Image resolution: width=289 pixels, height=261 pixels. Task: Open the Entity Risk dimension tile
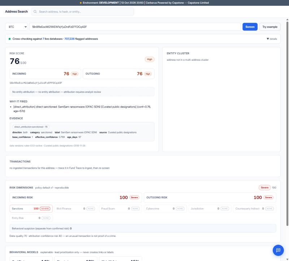[31, 218]
